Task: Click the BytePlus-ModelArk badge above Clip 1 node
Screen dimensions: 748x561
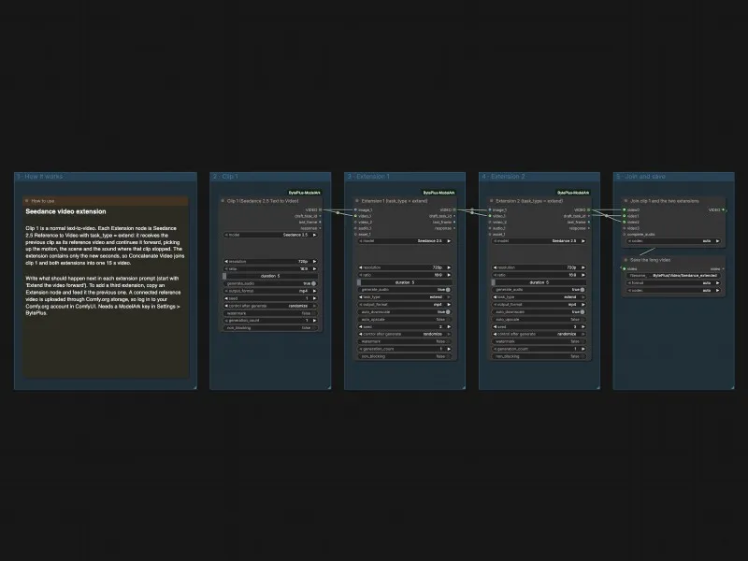Action: (x=305, y=193)
